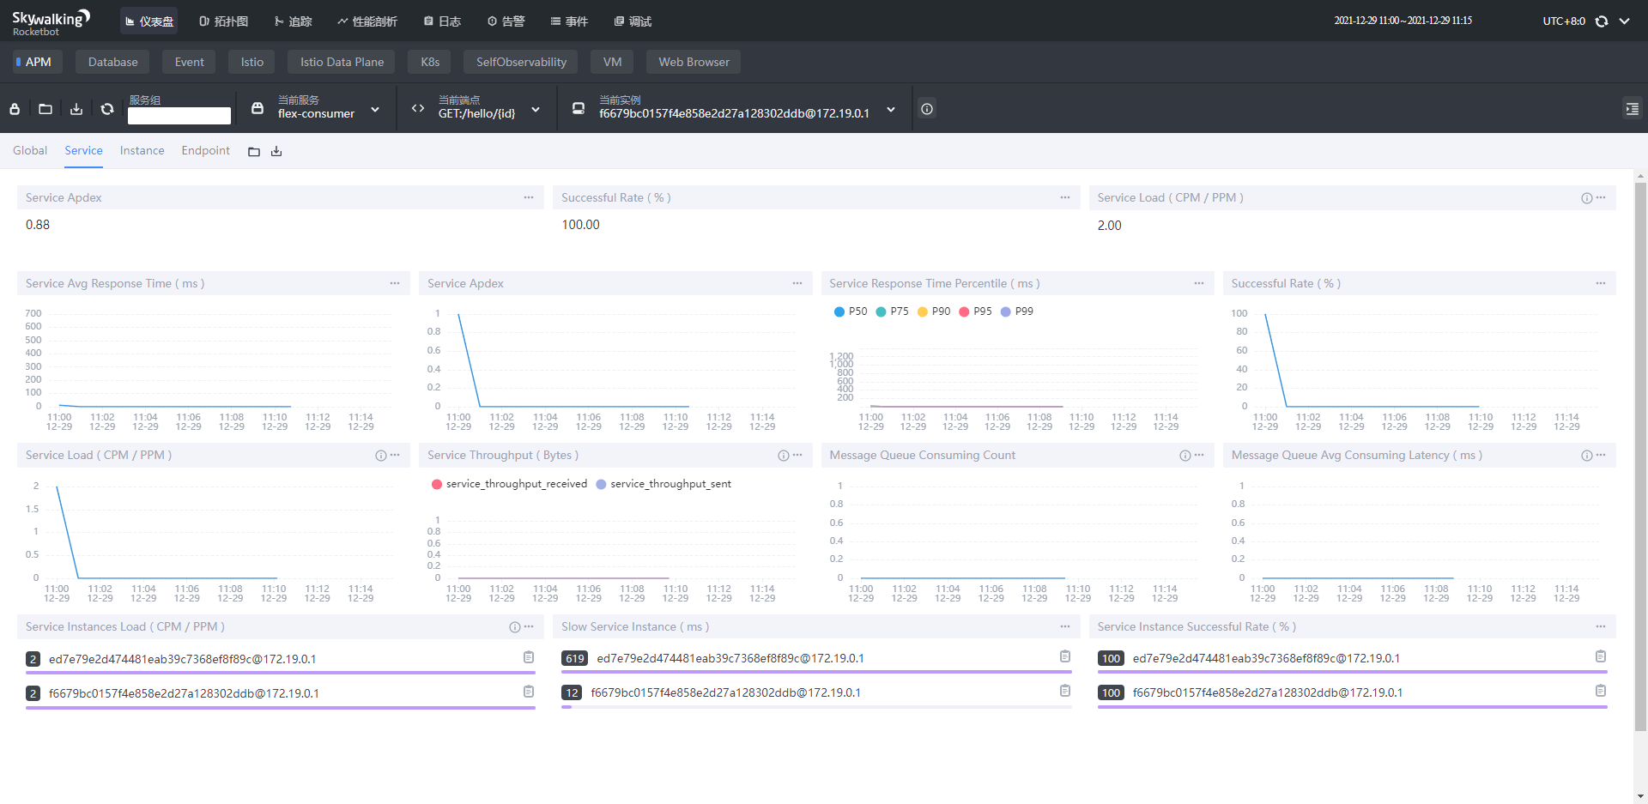Switch to the Endpoint tab
Screen dimensions: 1648x804
[205, 150]
